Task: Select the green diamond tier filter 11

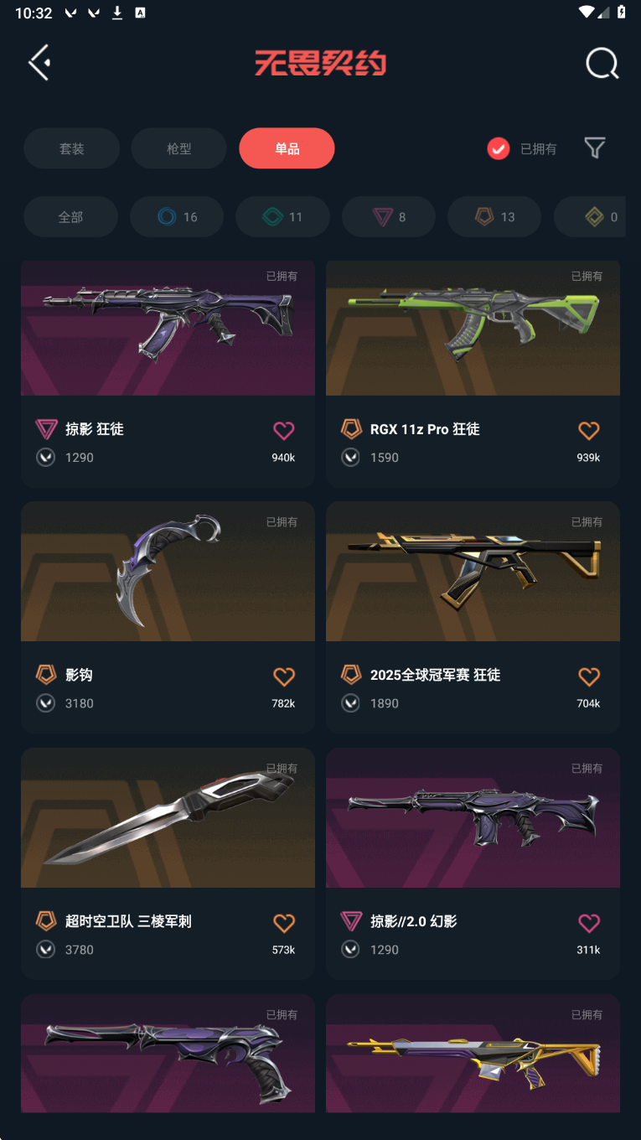Action: coord(283,217)
